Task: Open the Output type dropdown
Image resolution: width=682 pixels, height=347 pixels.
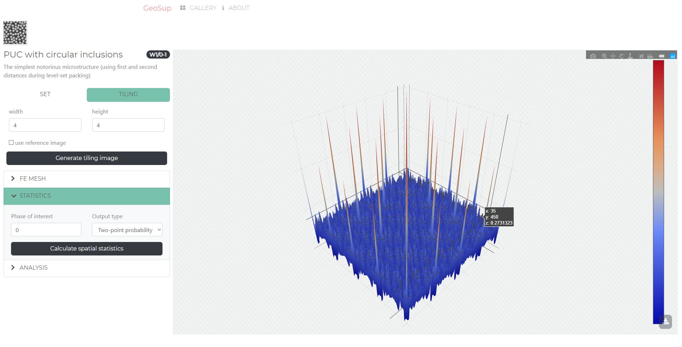Action: point(127,230)
